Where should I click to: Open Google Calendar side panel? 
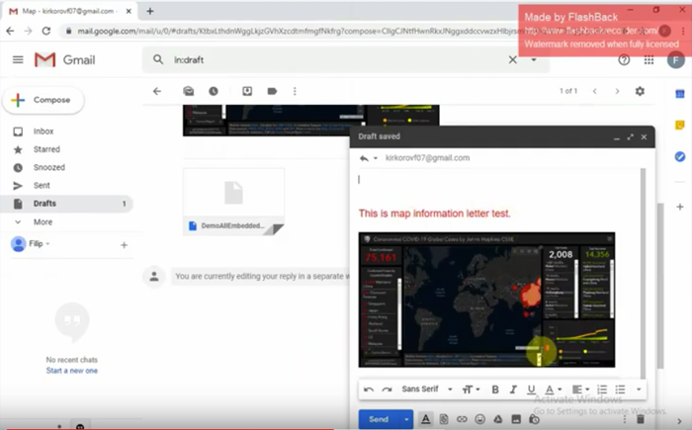pos(680,94)
